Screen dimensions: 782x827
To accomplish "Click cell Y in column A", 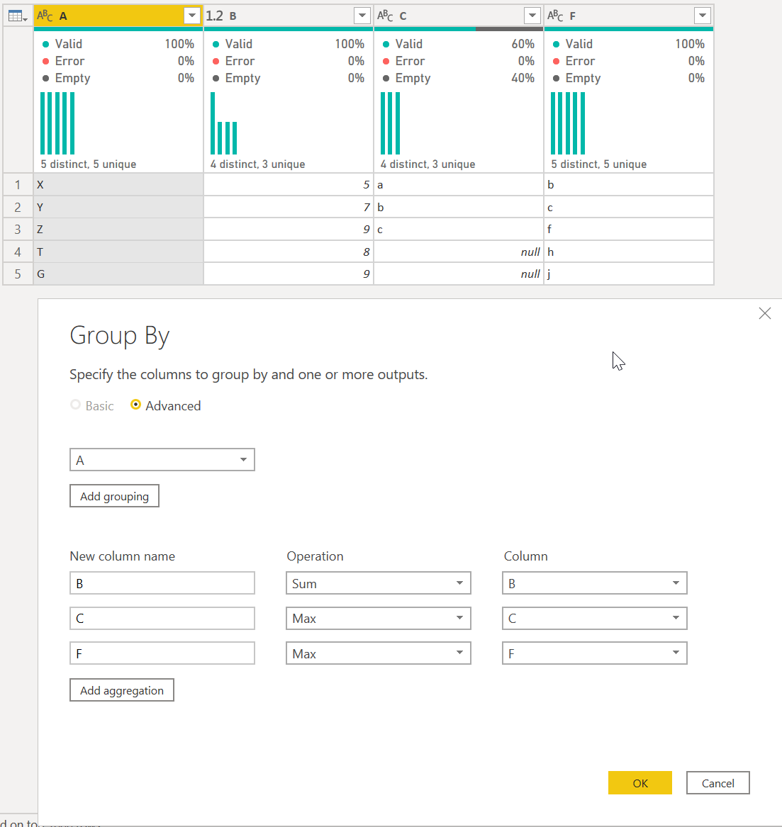I will 118,207.
